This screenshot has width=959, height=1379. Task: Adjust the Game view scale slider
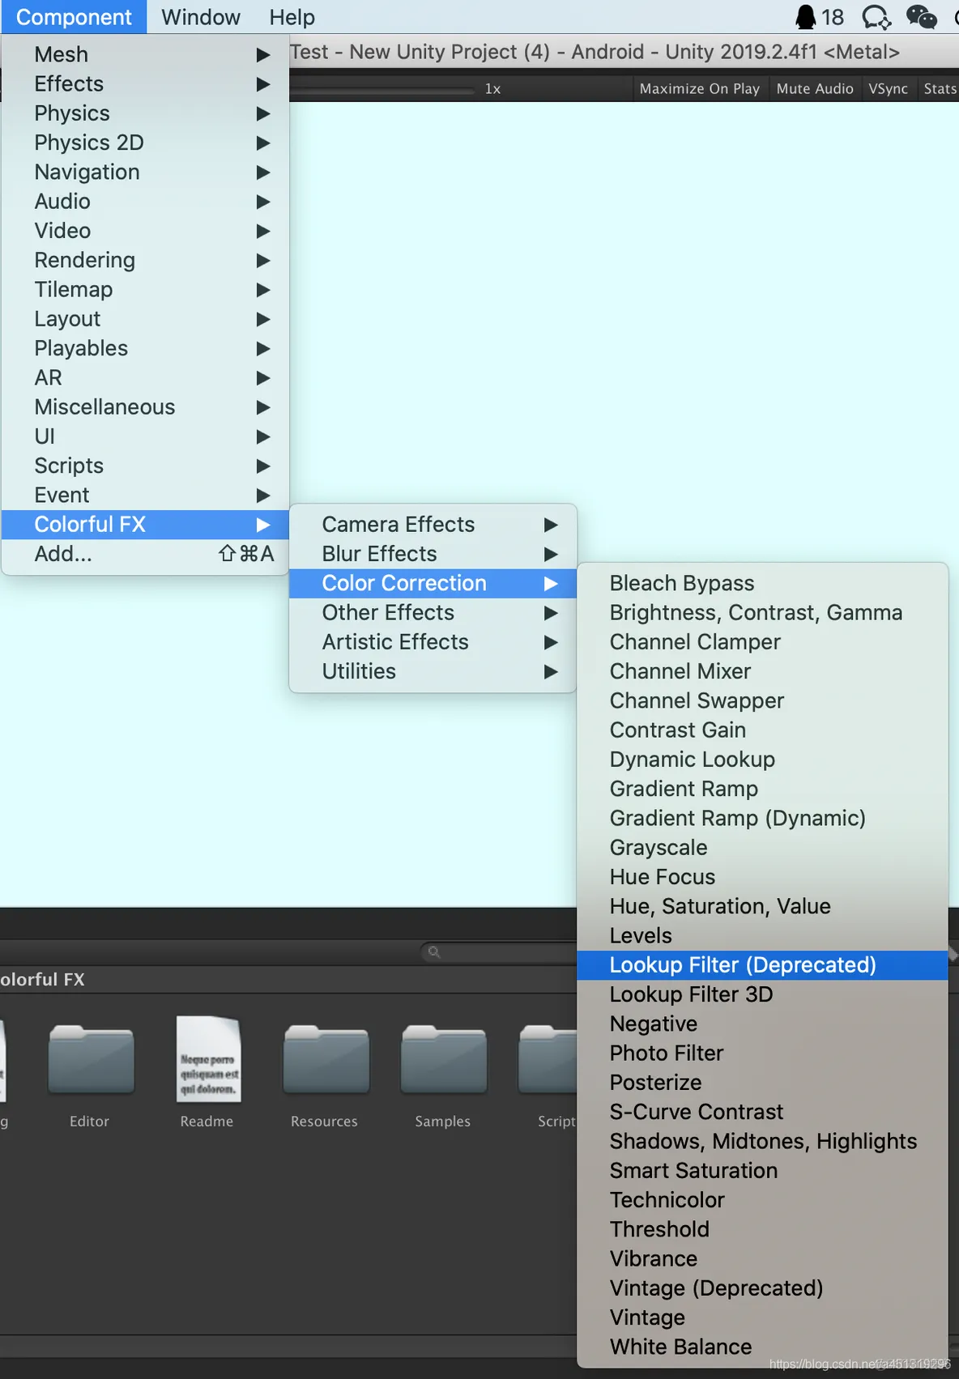[382, 89]
